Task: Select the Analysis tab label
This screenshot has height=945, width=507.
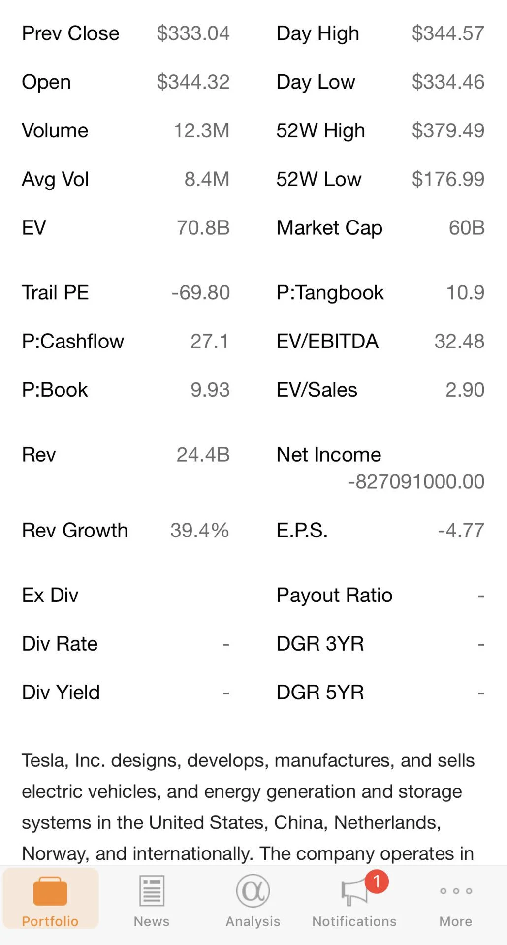Action: pos(253,921)
